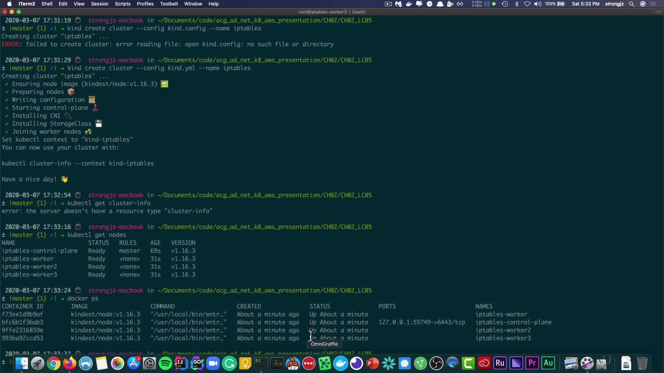Image resolution: width=664 pixels, height=373 pixels.
Task: Expand the volume control menu
Action: click(537, 4)
